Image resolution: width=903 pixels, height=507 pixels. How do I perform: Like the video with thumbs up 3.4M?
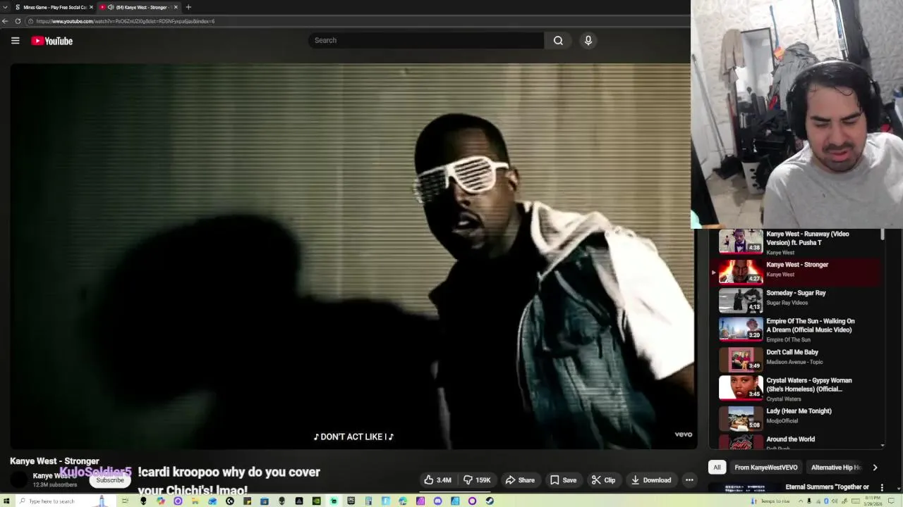click(437, 480)
